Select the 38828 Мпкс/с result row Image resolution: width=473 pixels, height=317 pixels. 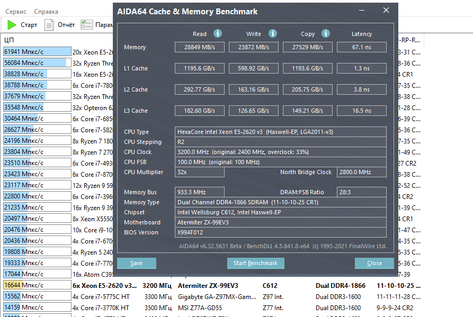point(37,74)
